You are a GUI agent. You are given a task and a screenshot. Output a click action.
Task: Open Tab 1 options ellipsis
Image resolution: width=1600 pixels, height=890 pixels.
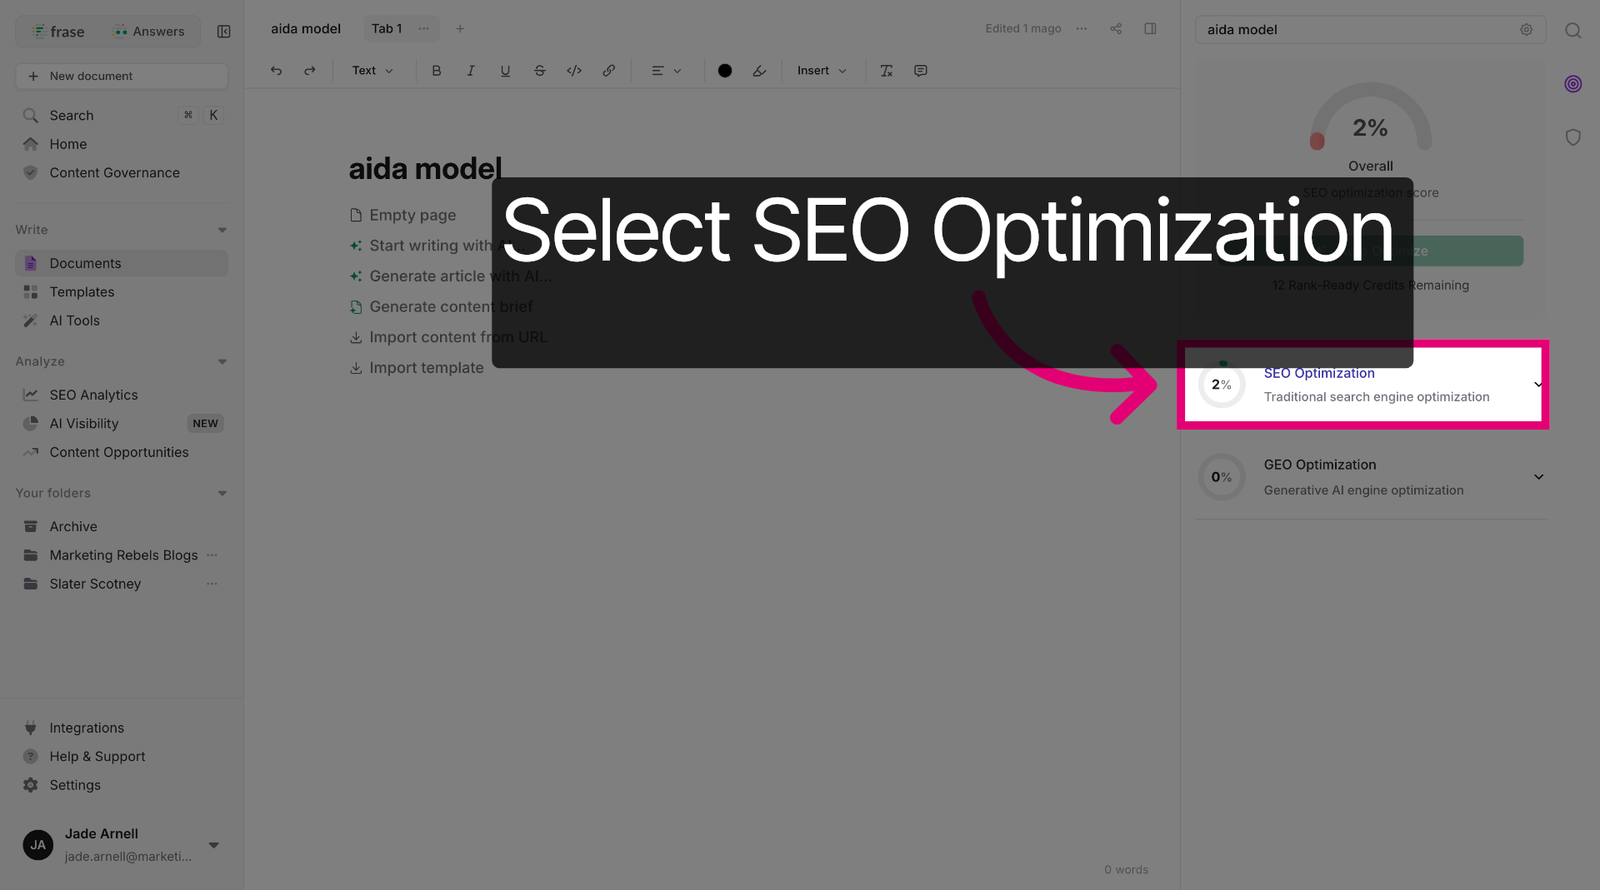coord(424,28)
